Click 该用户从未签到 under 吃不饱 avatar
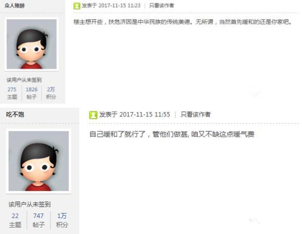 pyautogui.click(x=30, y=204)
